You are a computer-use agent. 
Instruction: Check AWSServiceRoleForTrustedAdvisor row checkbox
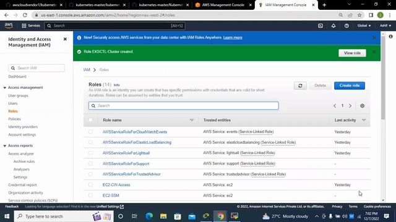point(91,174)
